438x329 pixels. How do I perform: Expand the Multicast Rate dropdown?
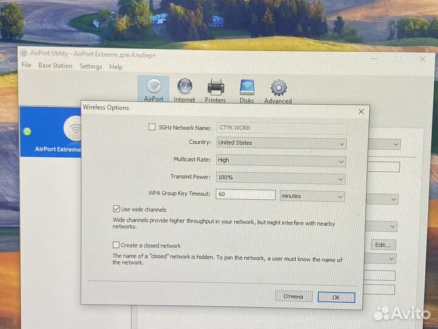[281, 161]
